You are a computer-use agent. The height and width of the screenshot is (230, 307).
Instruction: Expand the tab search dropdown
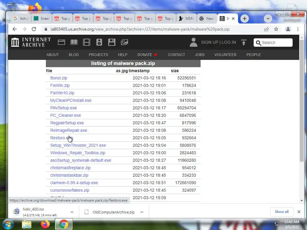click(x=268, y=19)
